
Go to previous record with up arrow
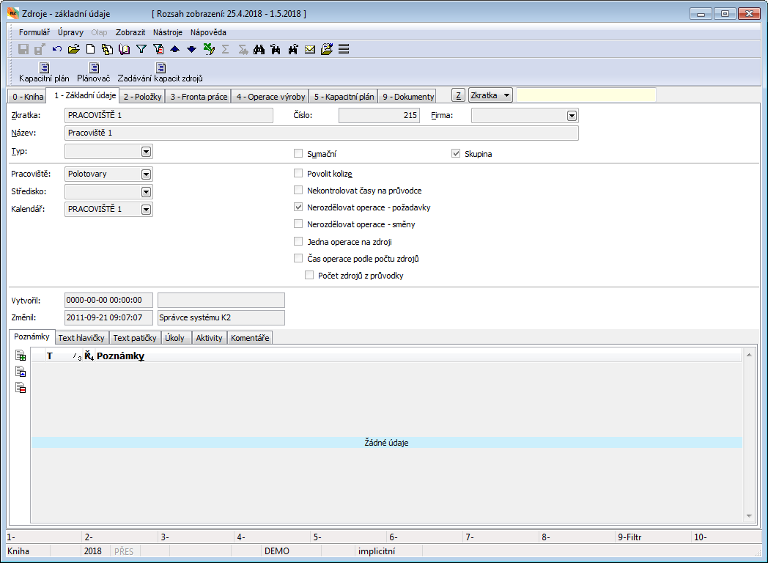pos(174,50)
